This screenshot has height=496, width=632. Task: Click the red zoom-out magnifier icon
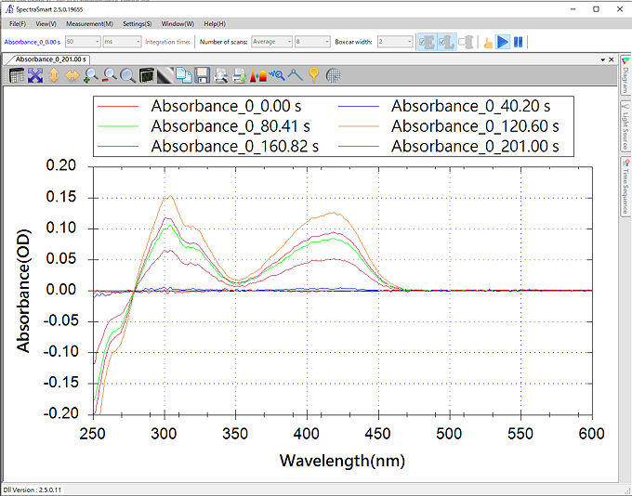110,75
